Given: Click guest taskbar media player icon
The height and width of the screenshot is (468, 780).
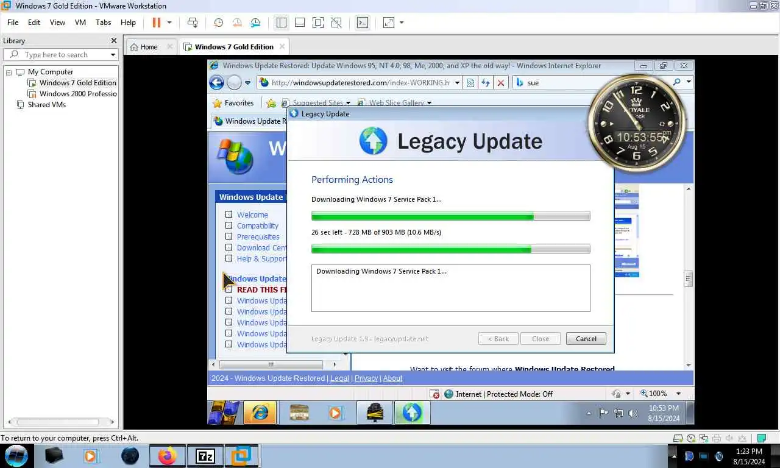Looking at the screenshot, I should 335,413.
